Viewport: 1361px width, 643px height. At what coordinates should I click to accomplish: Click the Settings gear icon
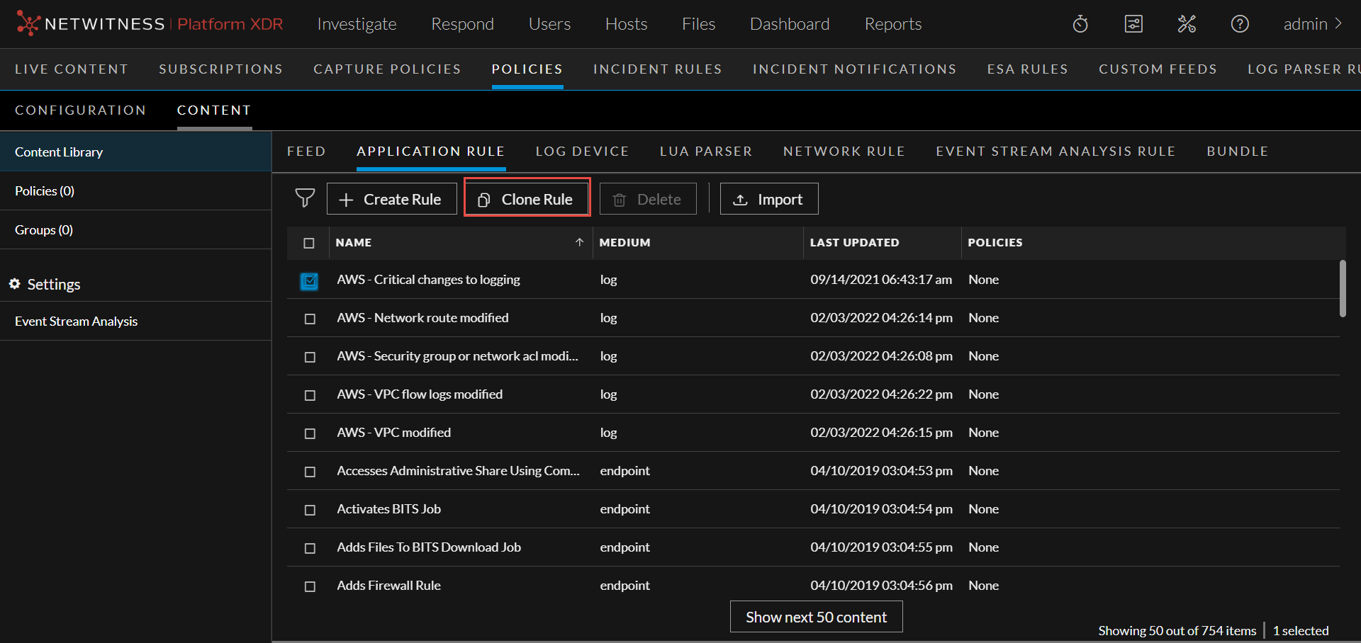[x=14, y=284]
